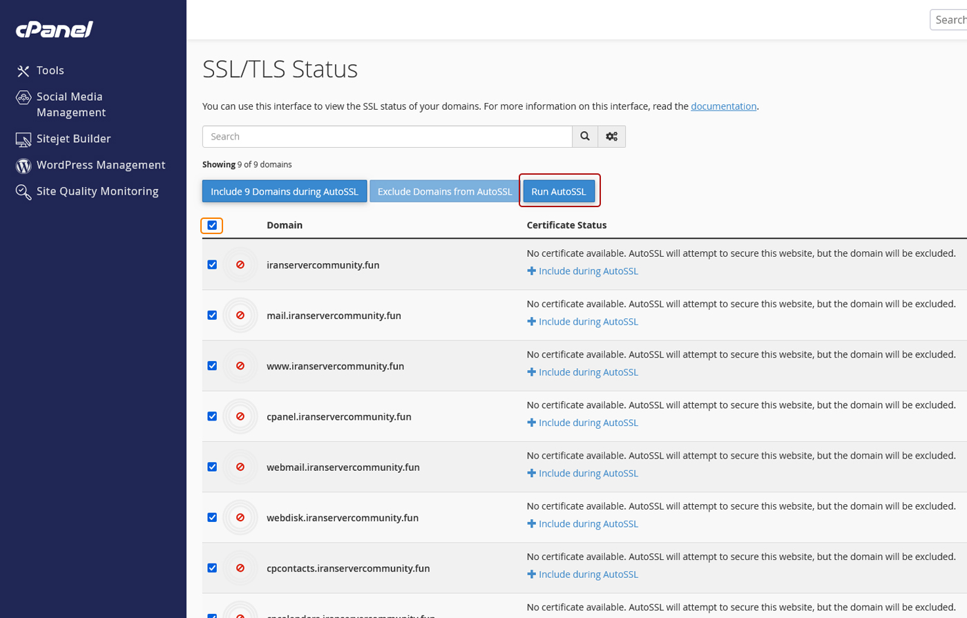
Task: Click the Site Quality Monitoring magnifier icon
Action: click(23, 191)
